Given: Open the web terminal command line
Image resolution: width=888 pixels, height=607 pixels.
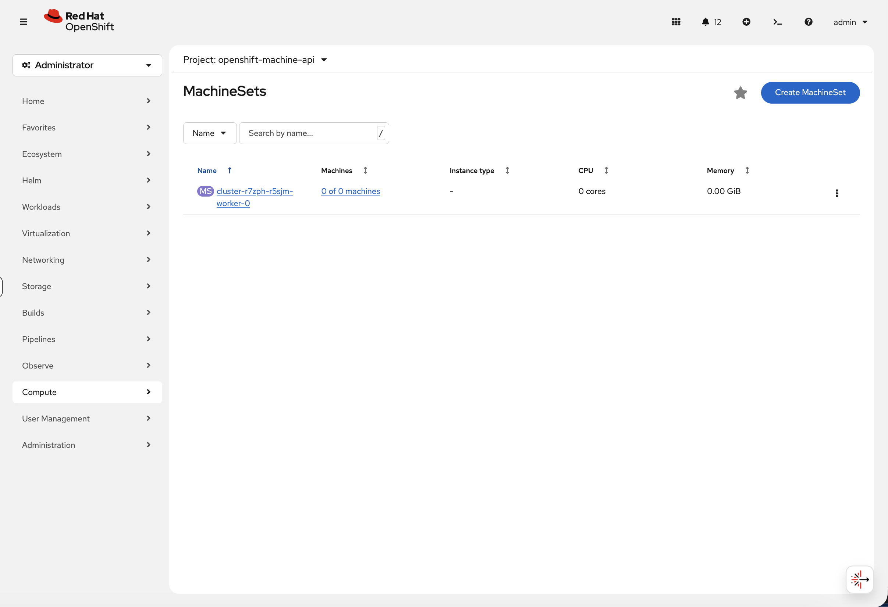Looking at the screenshot, I should [777, 22].
